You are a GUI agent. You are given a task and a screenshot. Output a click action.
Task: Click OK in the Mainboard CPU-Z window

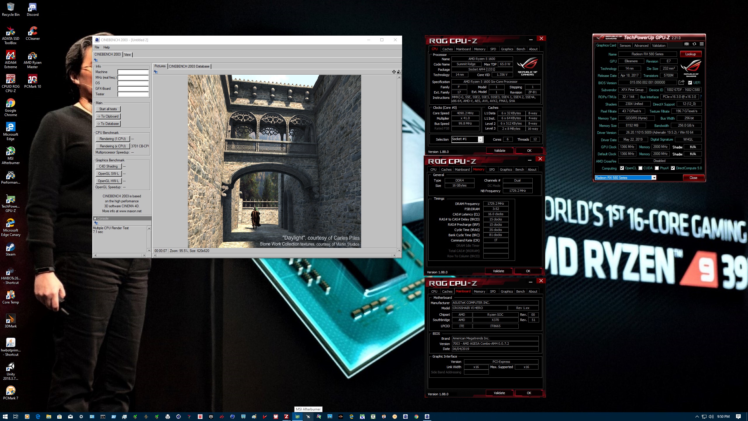[x=529, y=393]
